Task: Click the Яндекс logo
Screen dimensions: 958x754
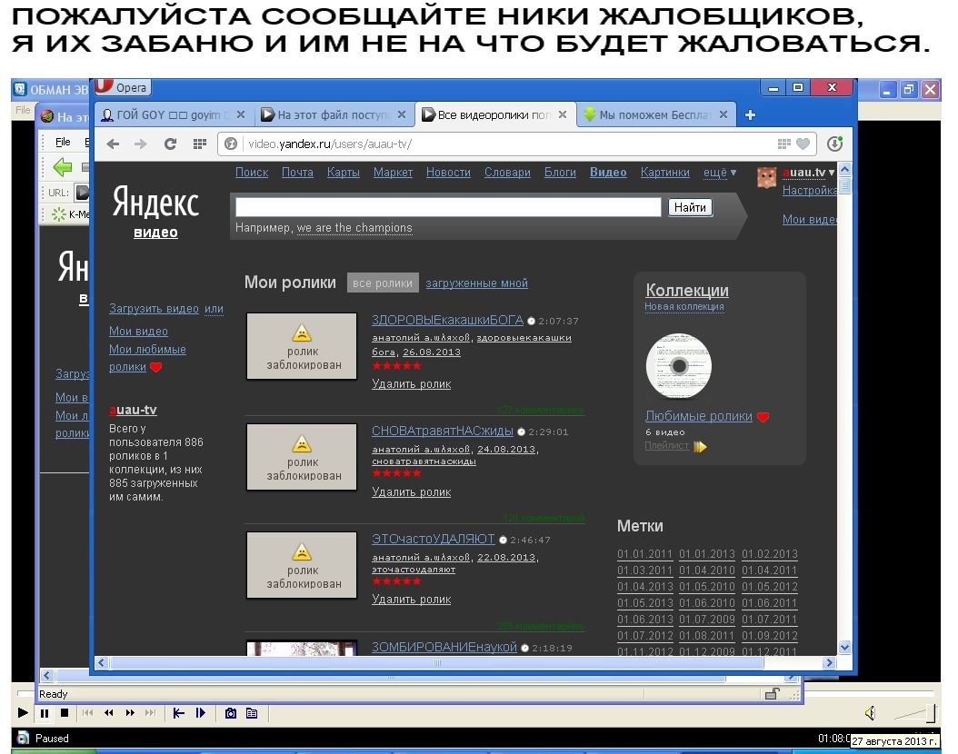Action: click(x=155, y=202)
